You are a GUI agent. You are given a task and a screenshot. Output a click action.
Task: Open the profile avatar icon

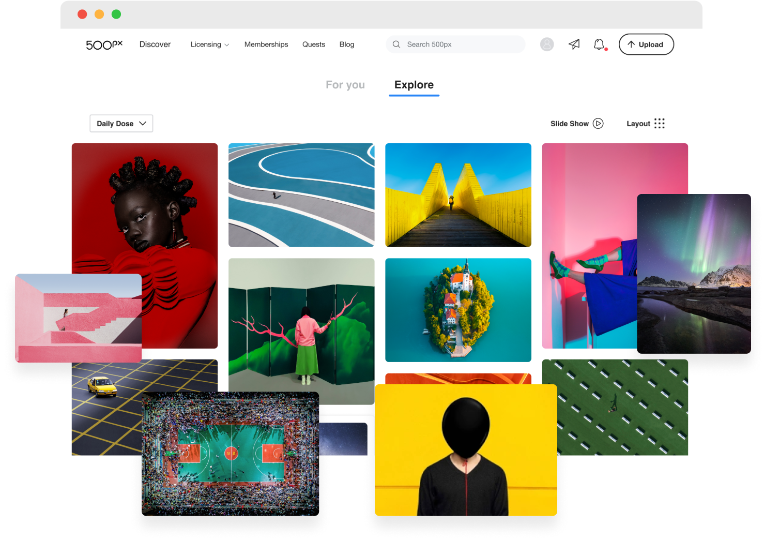[547, 44]
